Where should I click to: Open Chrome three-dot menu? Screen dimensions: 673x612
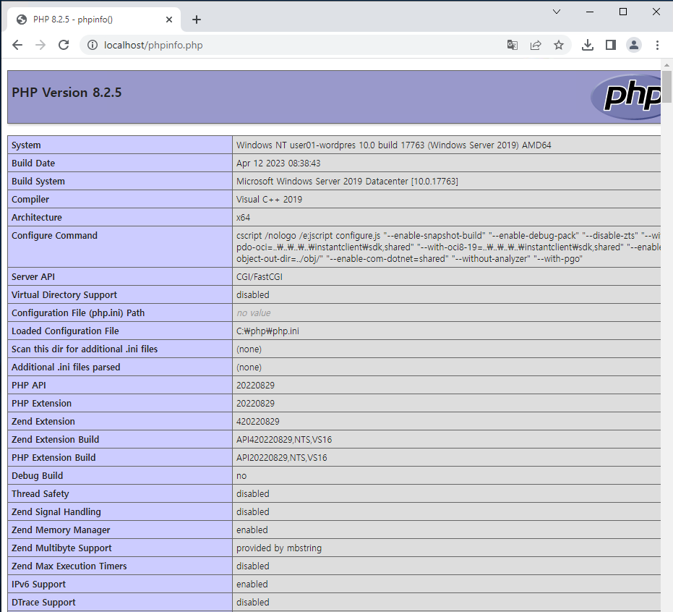pos(657,45)
